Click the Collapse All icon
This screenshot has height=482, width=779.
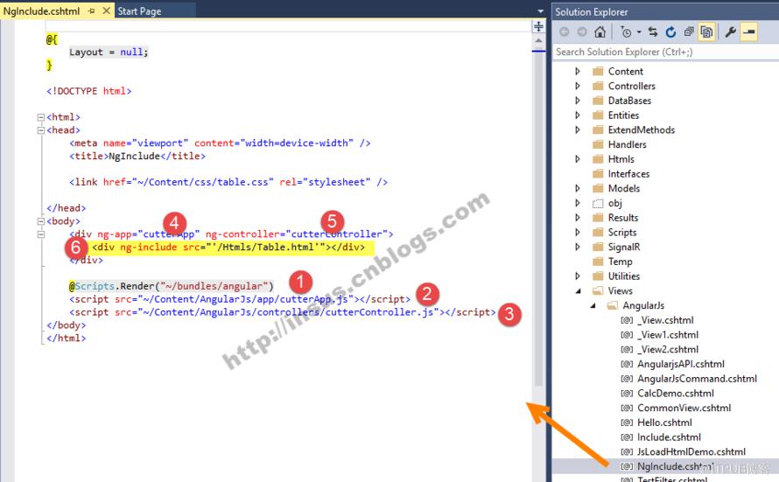point(689,32)
